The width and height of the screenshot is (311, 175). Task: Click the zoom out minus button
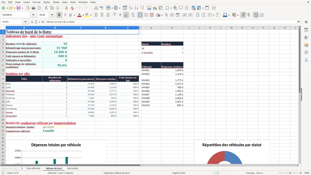click(280, 173)
